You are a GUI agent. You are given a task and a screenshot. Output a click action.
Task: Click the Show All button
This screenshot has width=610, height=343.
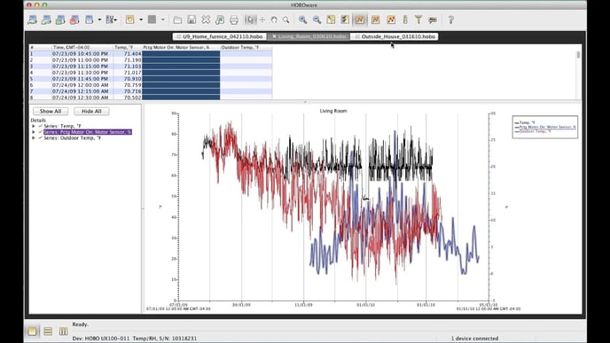tap(51, 111)
